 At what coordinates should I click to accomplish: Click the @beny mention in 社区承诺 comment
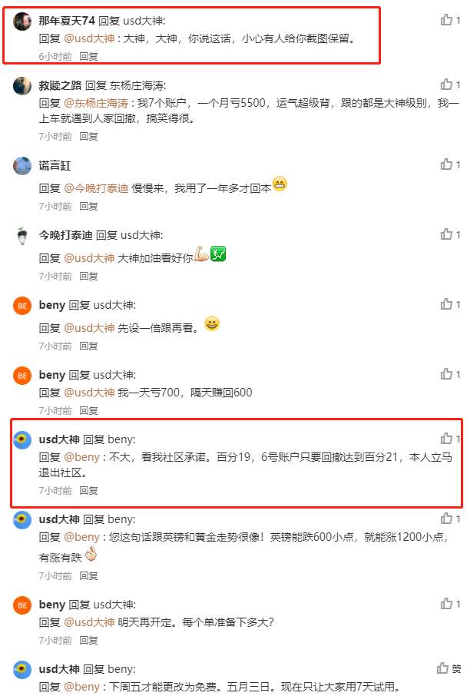pos(82,457)
